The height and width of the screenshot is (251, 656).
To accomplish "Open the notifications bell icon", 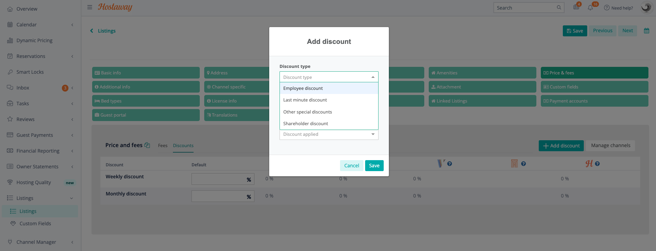I will tap(590, 8).
